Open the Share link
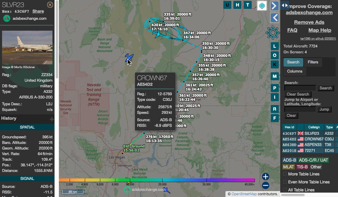The height and width of the screenshot is (197, 338). 38,11
